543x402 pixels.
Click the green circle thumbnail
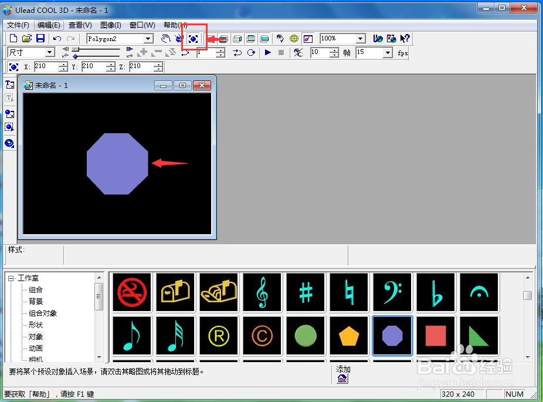[x=306, y=336]
